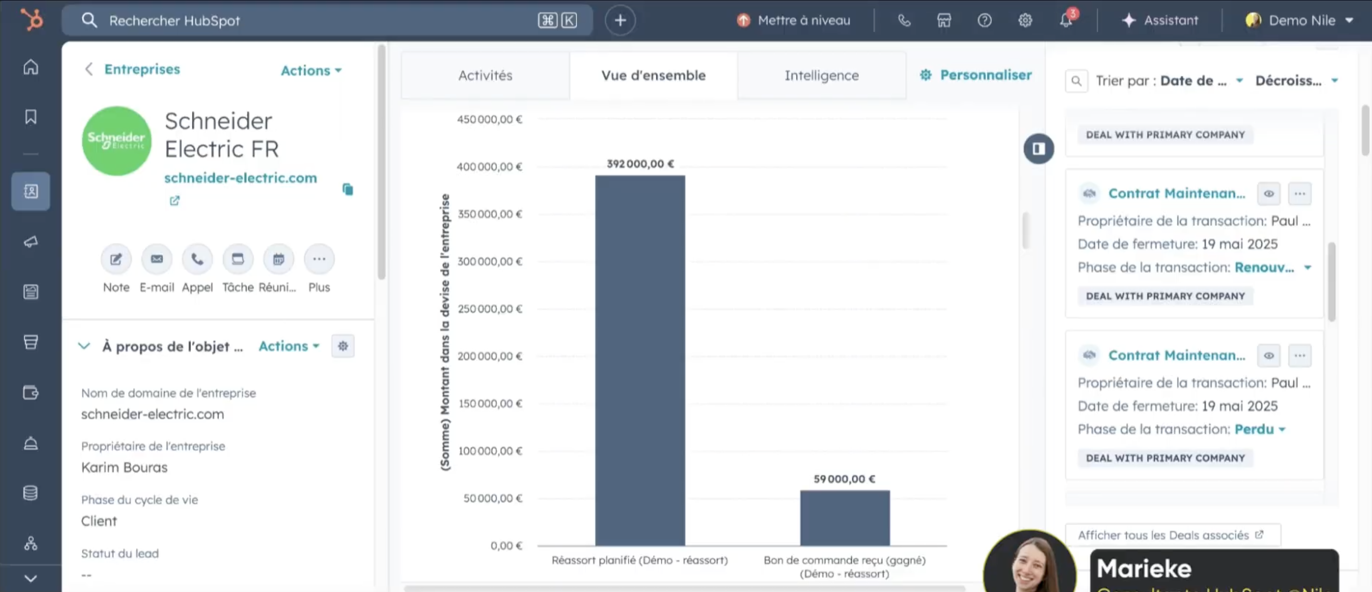Copy the schneider-electric.com domain
Image resolution: width=1372 pixels, height=592 pixels.
(347, 189)
